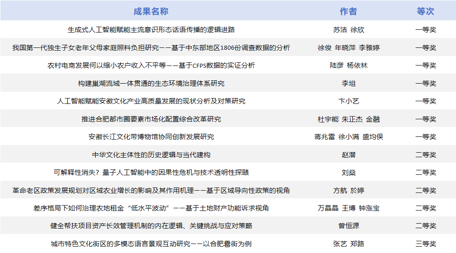The image size is (456, 253).
Task: Click the 作者 column header
Action: [348, 11]
